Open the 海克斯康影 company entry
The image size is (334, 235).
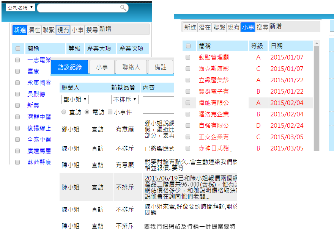[x=214, y=69]
